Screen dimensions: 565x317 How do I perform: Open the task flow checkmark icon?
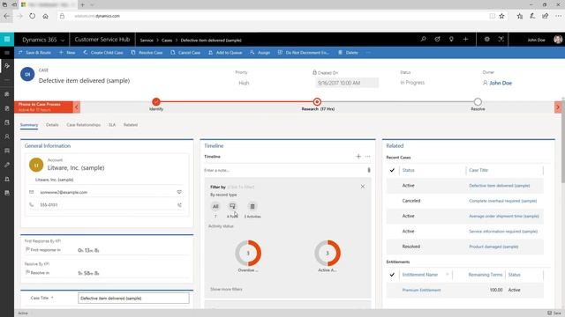coord(437,39)
